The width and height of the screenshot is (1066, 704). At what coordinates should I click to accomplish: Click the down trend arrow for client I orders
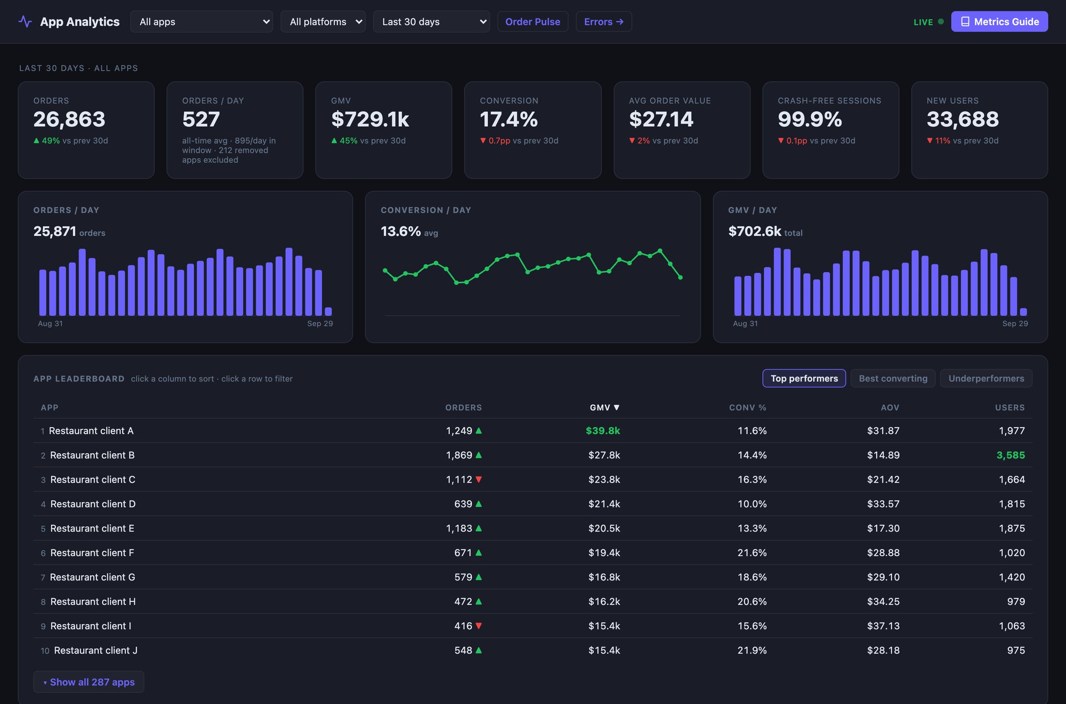[479, 626]
